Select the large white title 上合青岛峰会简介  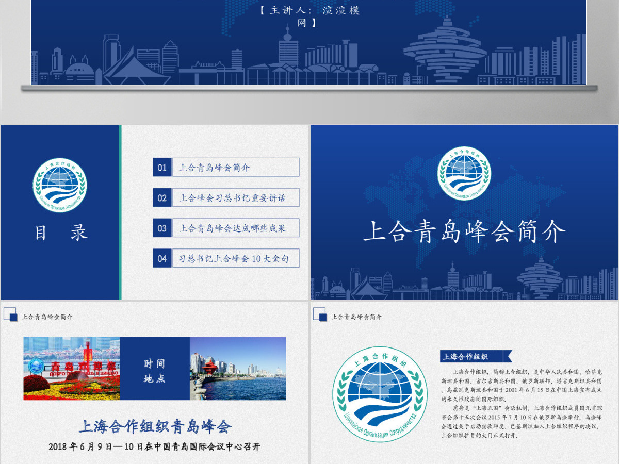(x=464, y=231)
